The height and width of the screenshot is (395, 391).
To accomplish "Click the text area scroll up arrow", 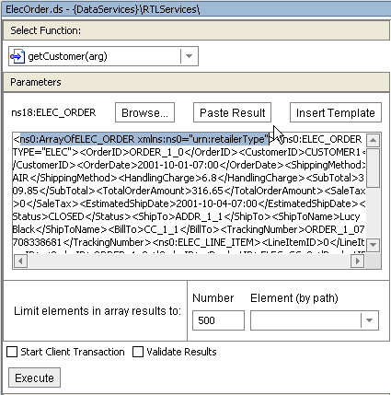I will coord(373,141).
